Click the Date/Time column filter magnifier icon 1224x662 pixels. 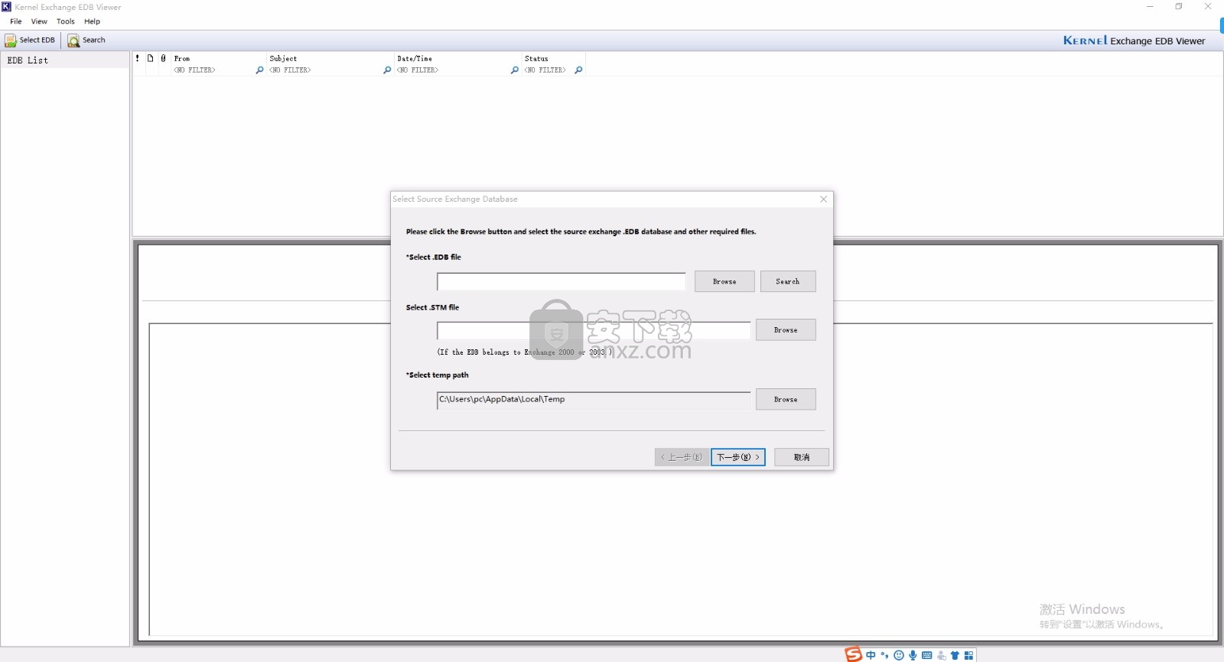[515, 70]
